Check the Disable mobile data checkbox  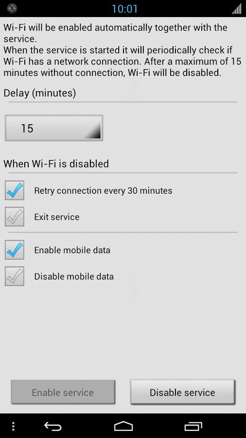[15, 276]
